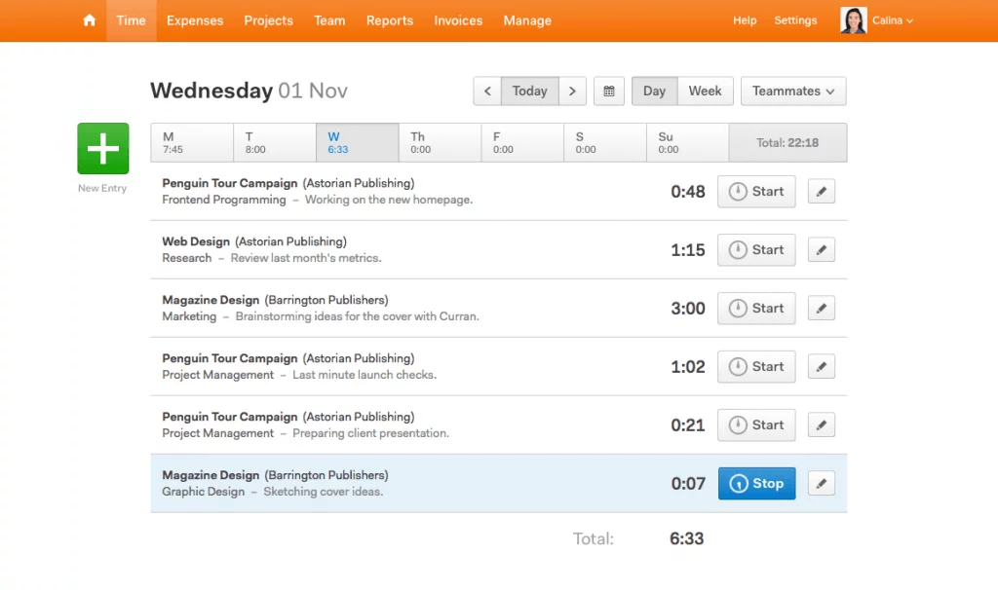Open the calendar date picker icon
This screenshot has width=998, height=590.
click(x=608, y=92)
